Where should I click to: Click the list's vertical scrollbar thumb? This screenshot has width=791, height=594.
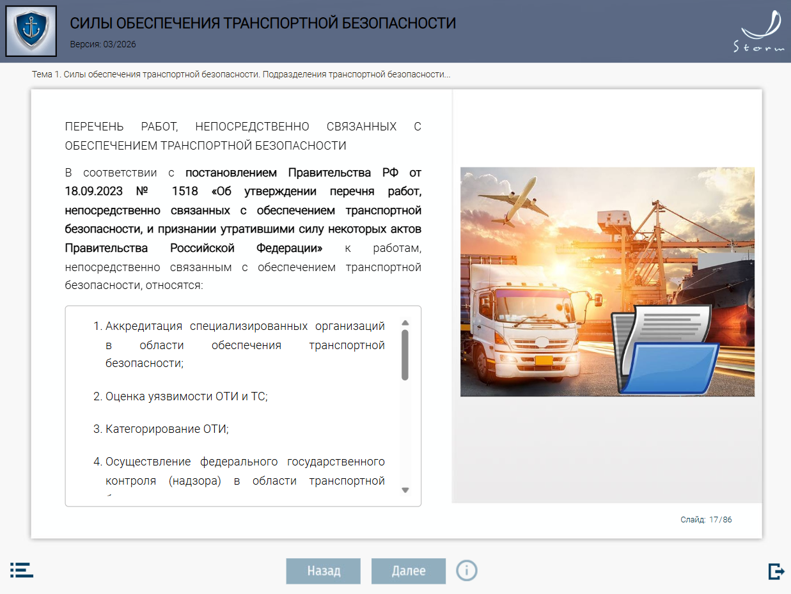coord(405,355)
